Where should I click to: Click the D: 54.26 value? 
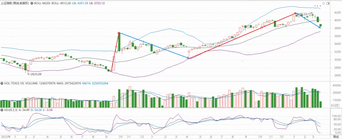(36, 110)
